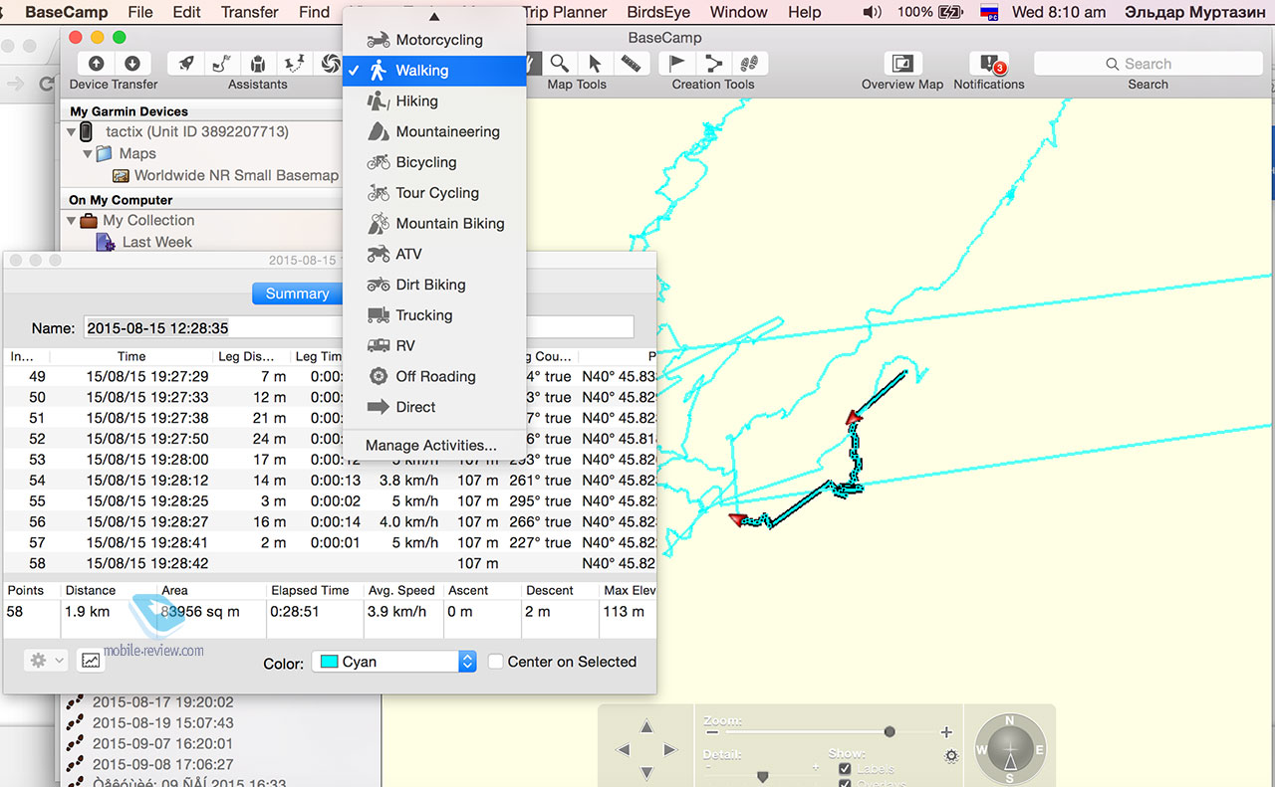Viewport: 1275px width, 787px height.
Task: Open Manage Activities... menu entry
Action: tap(433, 445)
